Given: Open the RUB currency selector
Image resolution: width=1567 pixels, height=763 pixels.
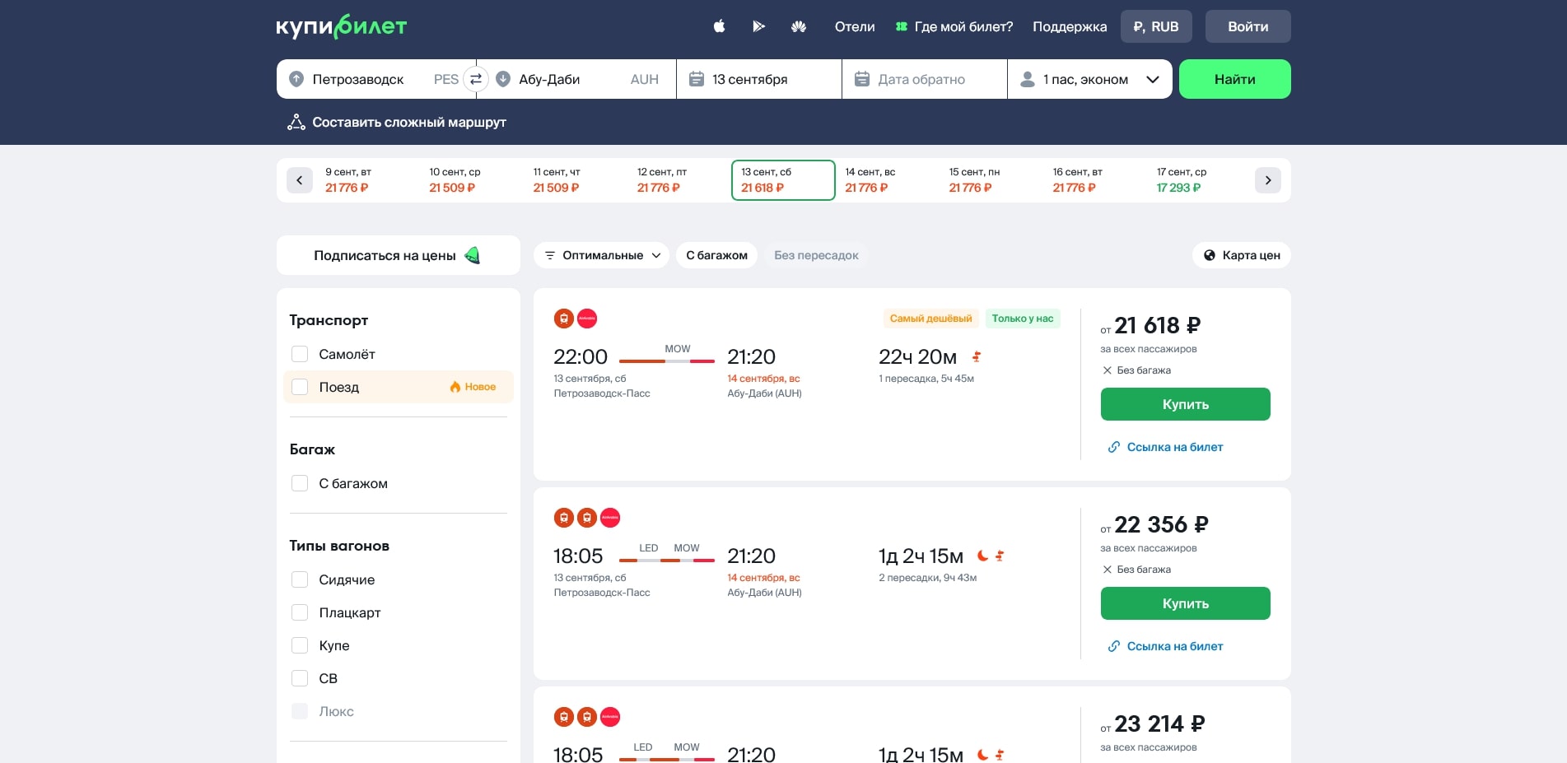Looking at the screenshot, I should [1155, 26].
